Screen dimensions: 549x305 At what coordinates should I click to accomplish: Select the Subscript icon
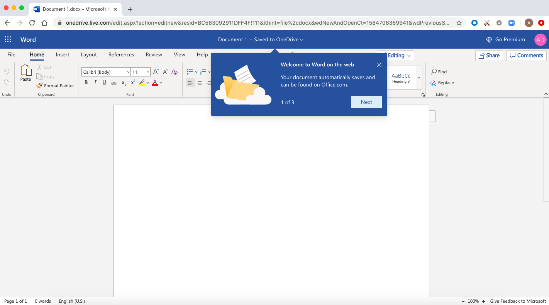(123, 82)
